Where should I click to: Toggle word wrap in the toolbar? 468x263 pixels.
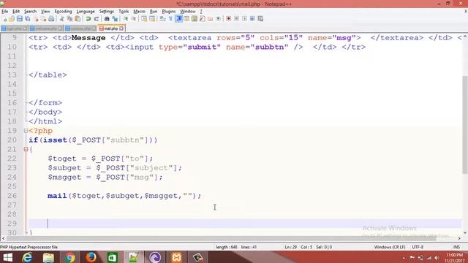(162, 19)
